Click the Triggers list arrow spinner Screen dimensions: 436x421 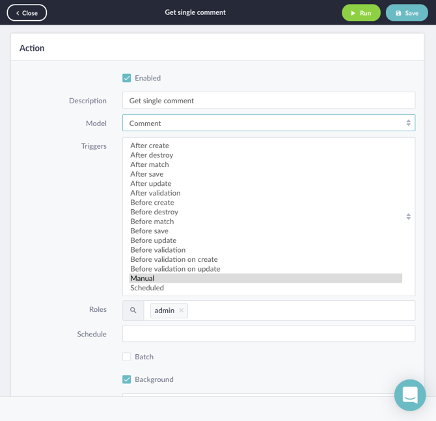tap(408, 216)
